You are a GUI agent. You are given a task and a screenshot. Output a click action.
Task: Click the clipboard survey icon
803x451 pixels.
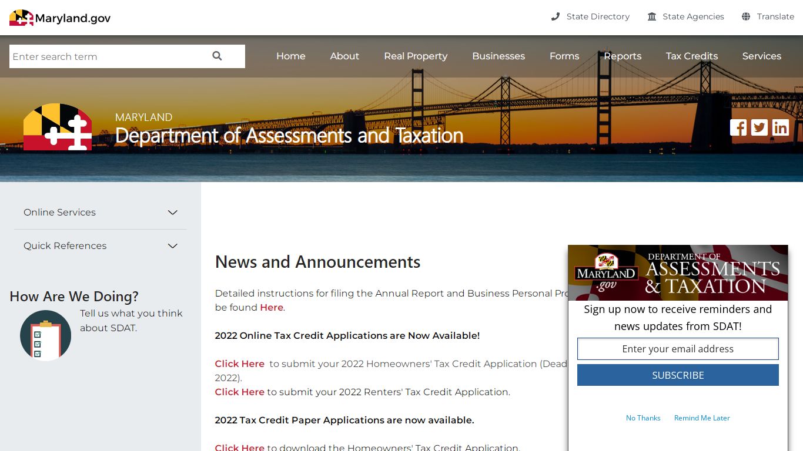click(45, 335)
